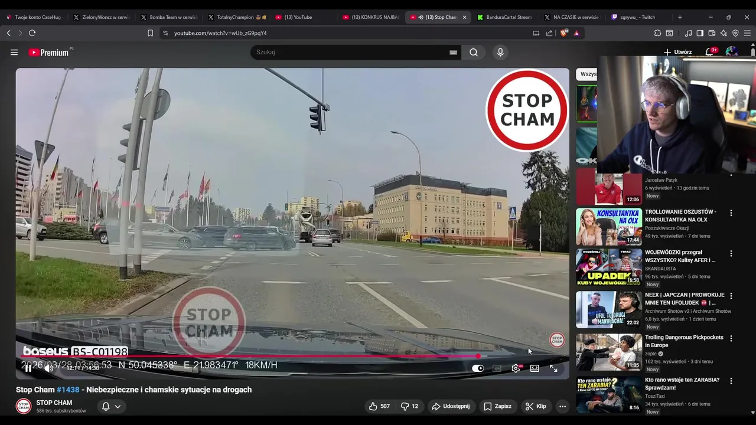
Task: Switch to Bomba Team tab
Action: [168, 17]
